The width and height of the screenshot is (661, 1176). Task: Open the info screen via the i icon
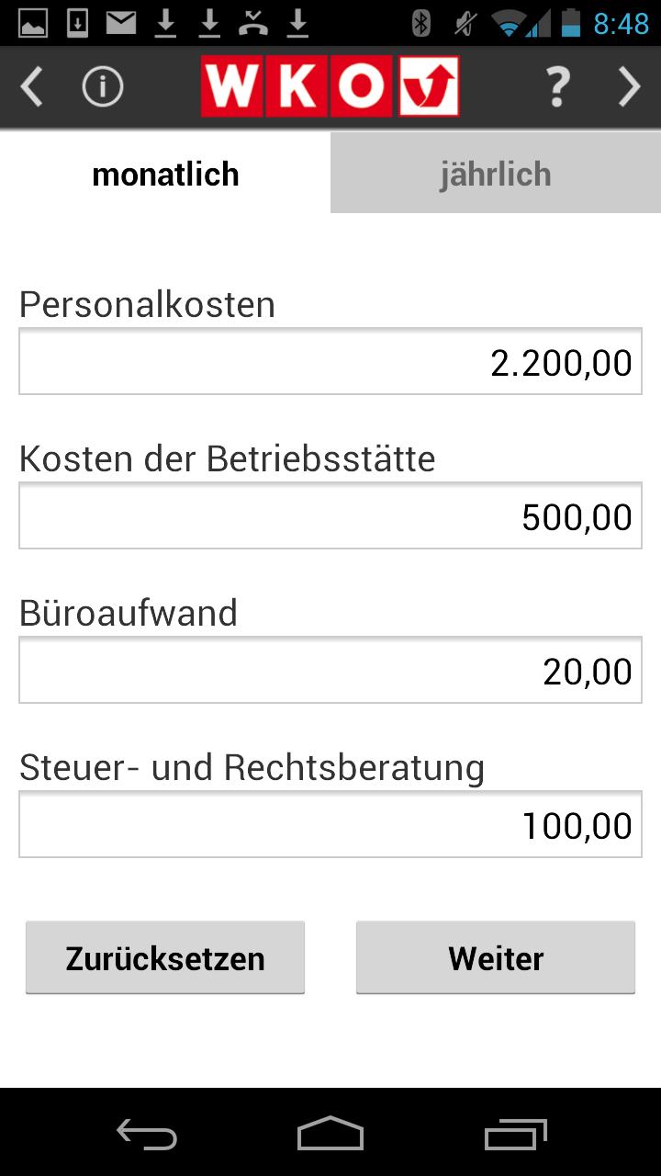[102, 86]
